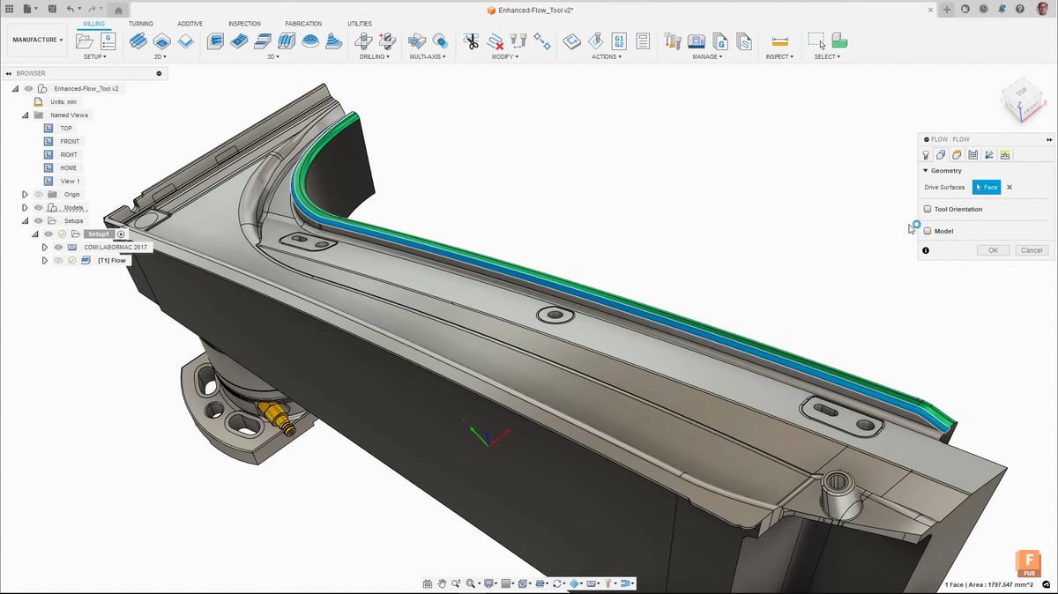This screenshot has width=1058, height=594.
Task: Open the data panel grid icon
Action: [9, 9]
